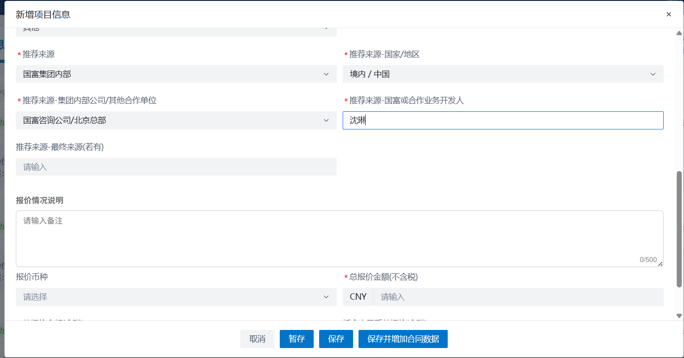This screenshot has width=684, height=358.
Task: Click the 报价情况说明 section heading
Action: 39,200
